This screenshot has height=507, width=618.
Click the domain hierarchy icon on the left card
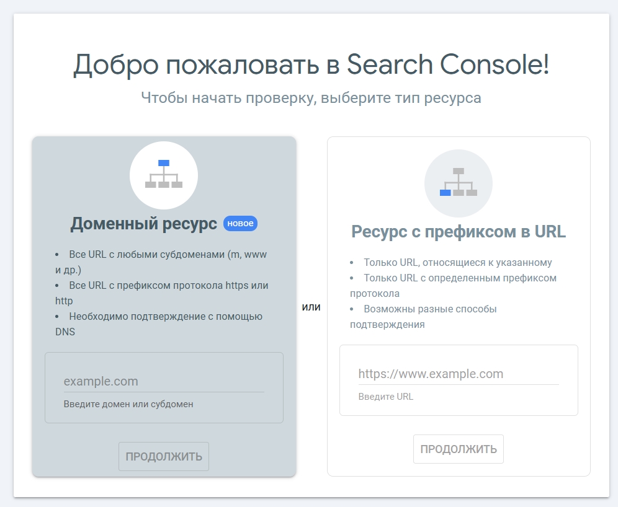(164, 175)
